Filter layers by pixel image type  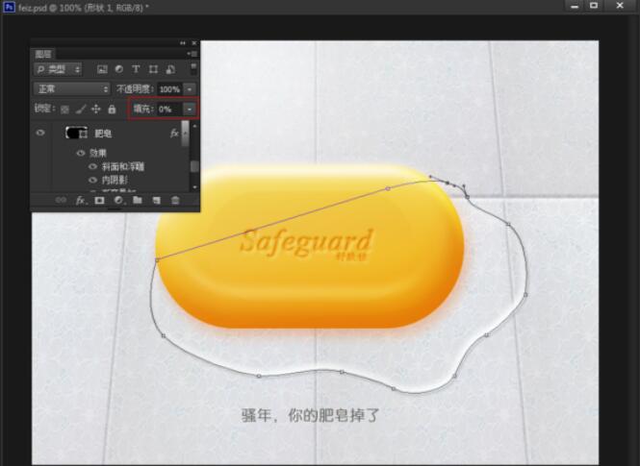pyautogui.click(x=102, y=69)
